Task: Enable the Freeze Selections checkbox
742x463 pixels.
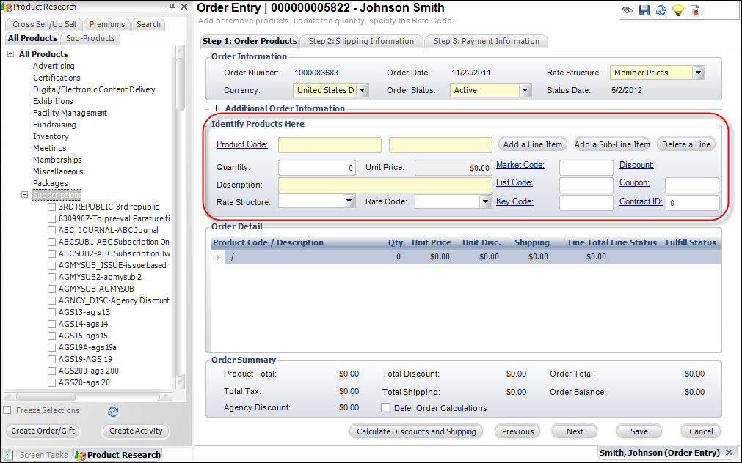Action: [x=7, y=410]
